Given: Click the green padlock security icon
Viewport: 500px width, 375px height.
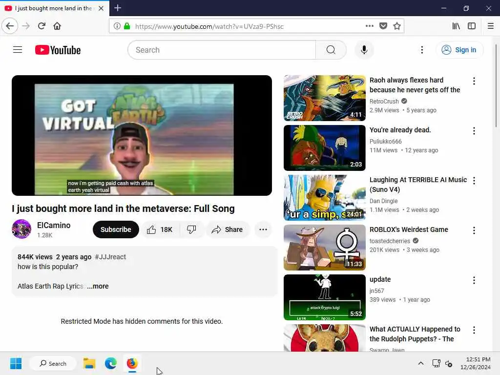Looking at the screenshot, I should [x=127, y=26].
